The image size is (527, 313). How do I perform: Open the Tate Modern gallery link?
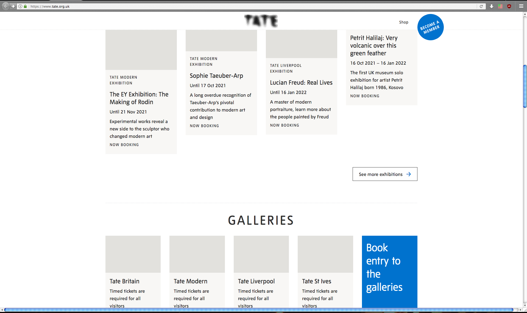[190, 281]
